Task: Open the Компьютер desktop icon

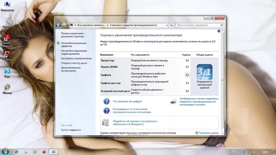Action: coord(7,6)
